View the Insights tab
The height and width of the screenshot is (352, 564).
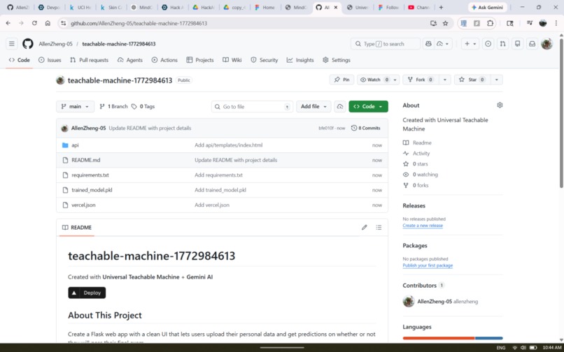(x=300, y=60)
